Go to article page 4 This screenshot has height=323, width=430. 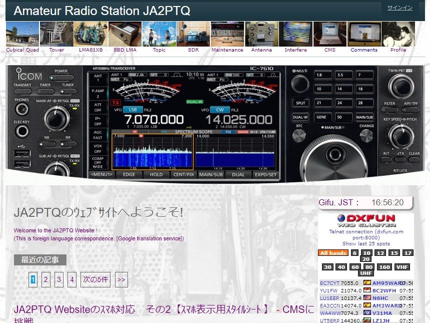(72, 279)
